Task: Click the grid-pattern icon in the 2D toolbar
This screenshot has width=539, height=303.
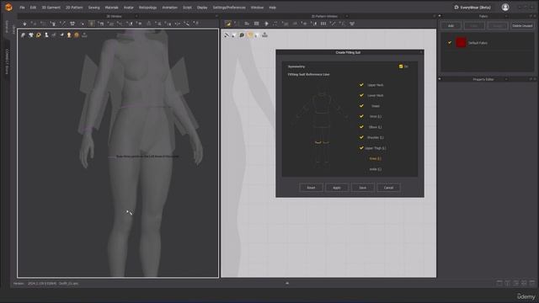Action: coord(256,24)
